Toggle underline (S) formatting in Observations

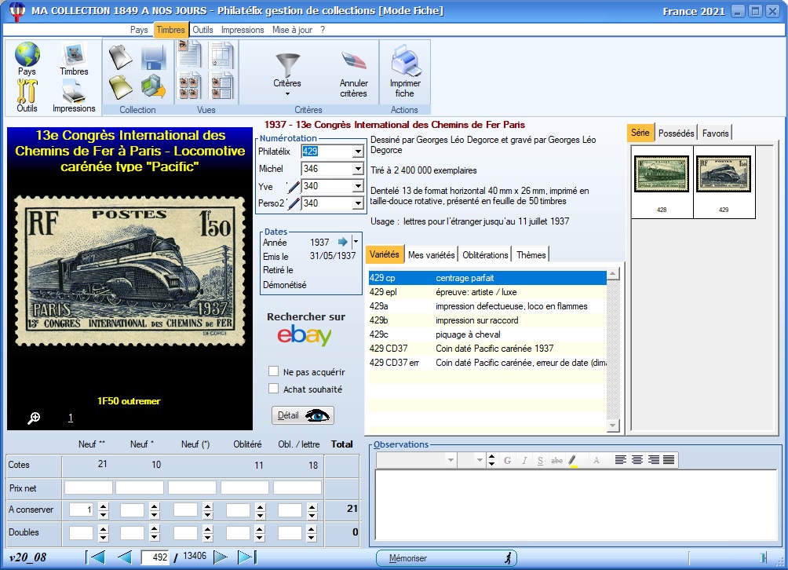tap(540, 460)
